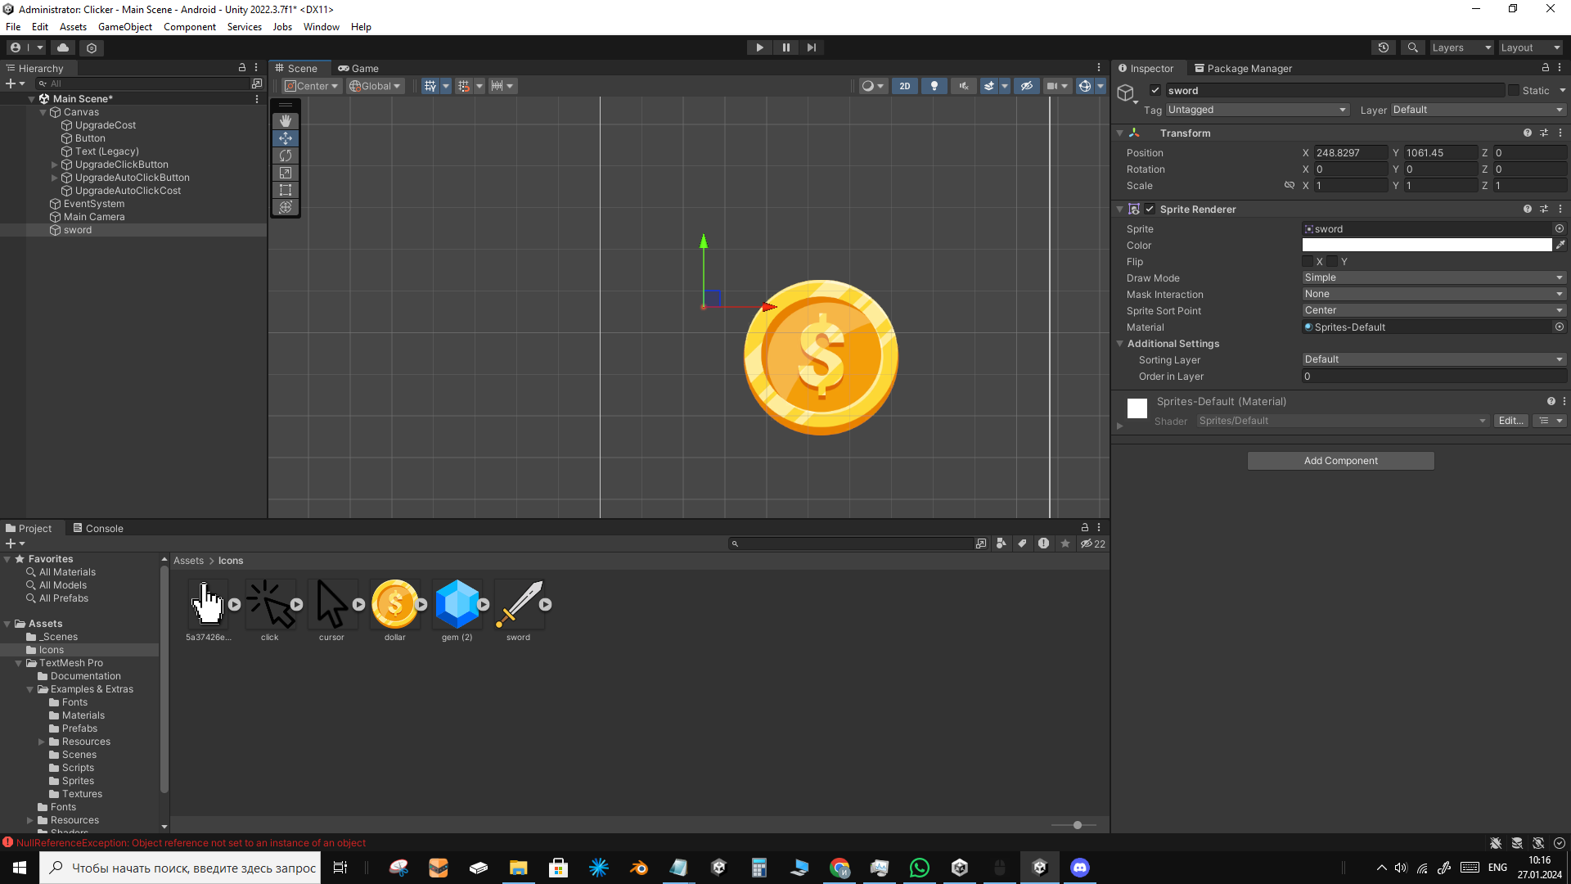This screenshot has width=1571, height=884.
Task: Switch to the Package Manager tab
Action: pyautogui.click(x=1243, y=68)
